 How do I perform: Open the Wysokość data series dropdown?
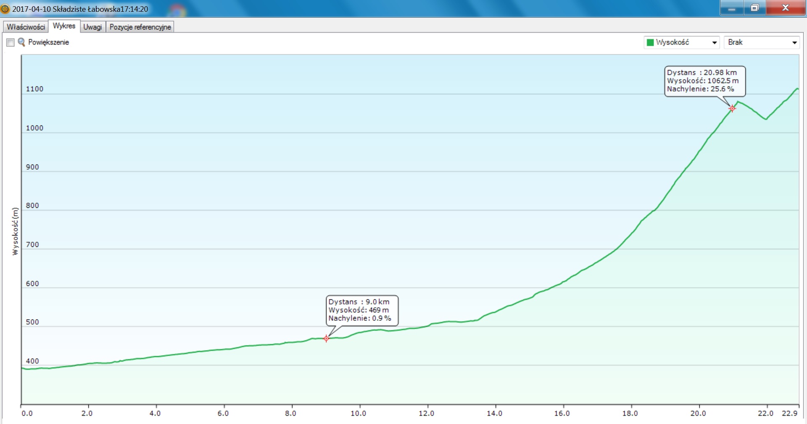681,42
